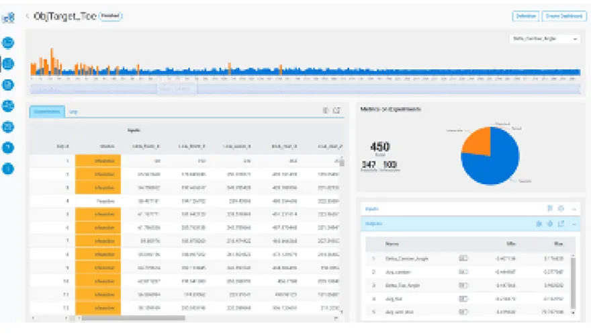Go back using arrow beside ObjTarget_Toe
Image resolution: width=591 pixels, height=336 pixels.
click(x=28, y=16)
